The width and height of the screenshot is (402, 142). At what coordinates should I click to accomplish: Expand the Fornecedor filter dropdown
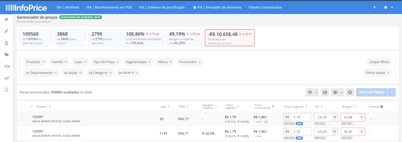(190, 62)
